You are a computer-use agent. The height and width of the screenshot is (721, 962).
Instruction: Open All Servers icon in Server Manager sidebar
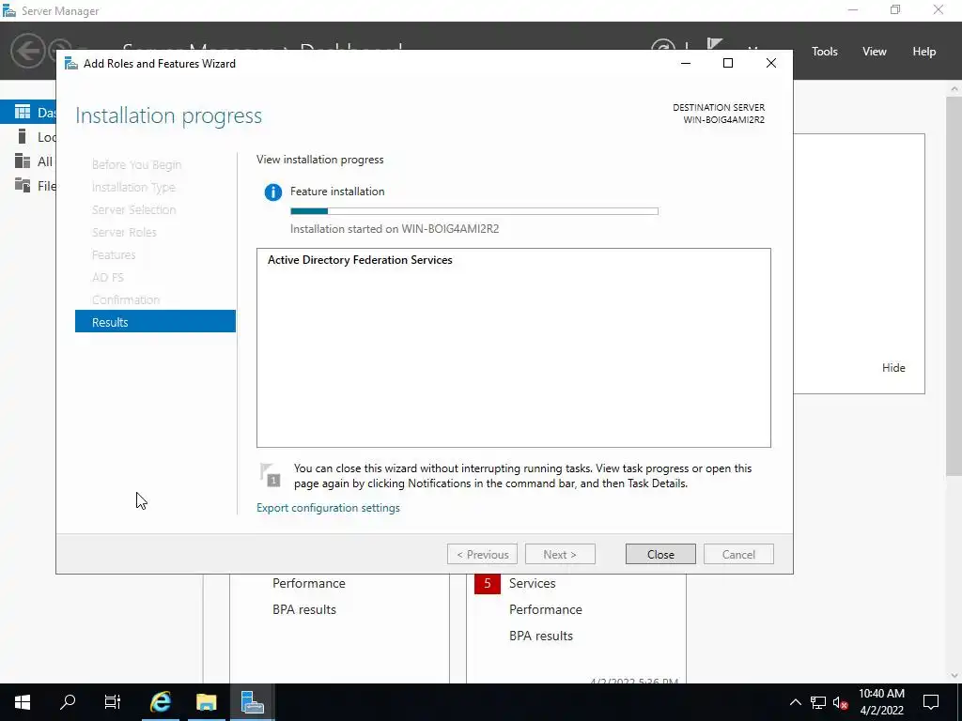tap(23, 161)
